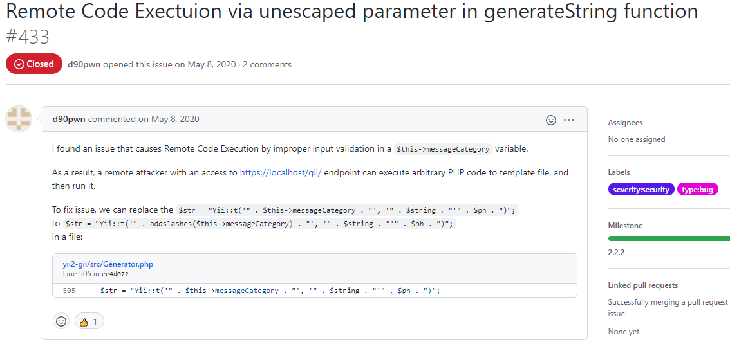This screenshot has height=340, width=730.
Task: Click the Labels sidebar heading
Action: pyautogui.click(x=619, y=172)
